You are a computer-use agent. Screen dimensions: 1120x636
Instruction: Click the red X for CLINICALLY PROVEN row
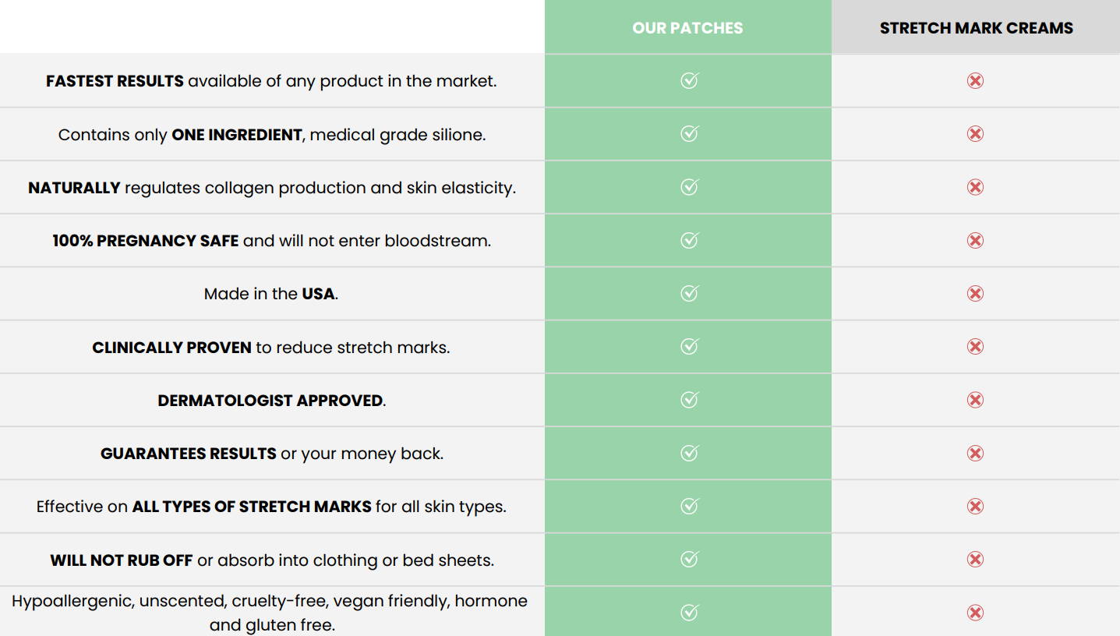click(x=975, y=347)
